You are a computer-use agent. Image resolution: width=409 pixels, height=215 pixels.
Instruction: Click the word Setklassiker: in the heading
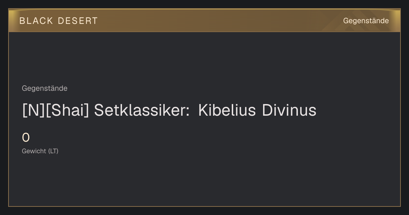(142, 111)
